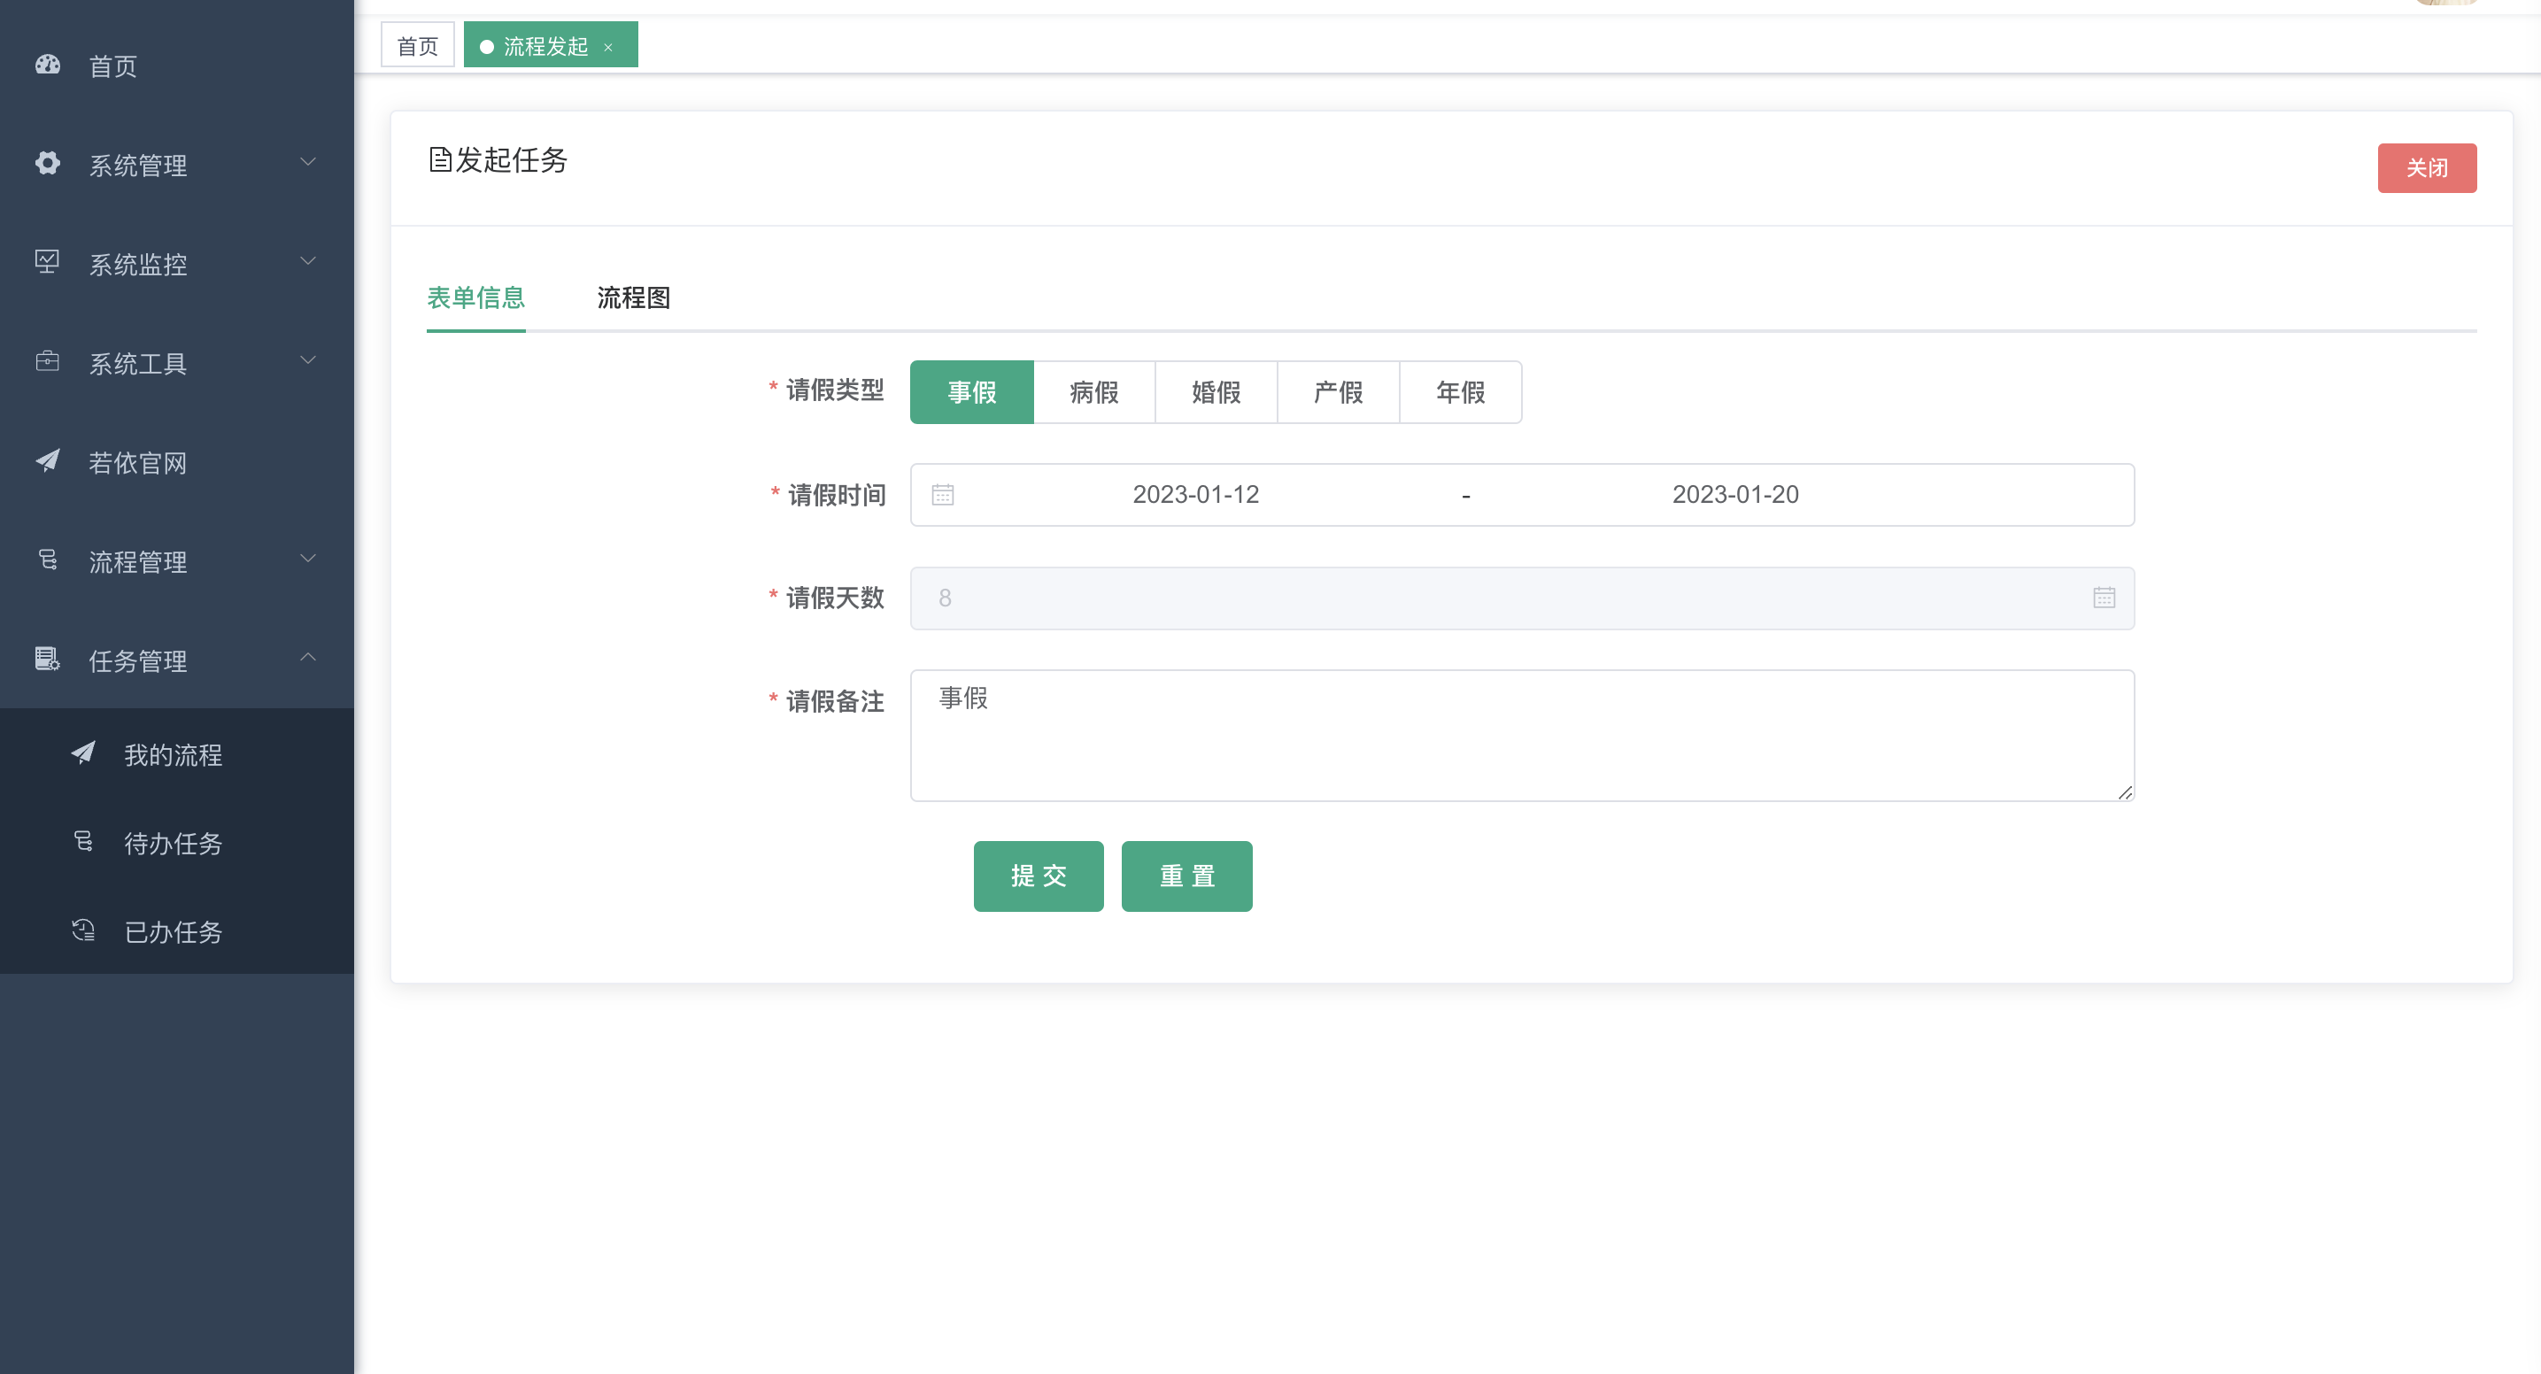
Task: Expand the 系统管理 menu chevron
Action: [x=308, y=163]
